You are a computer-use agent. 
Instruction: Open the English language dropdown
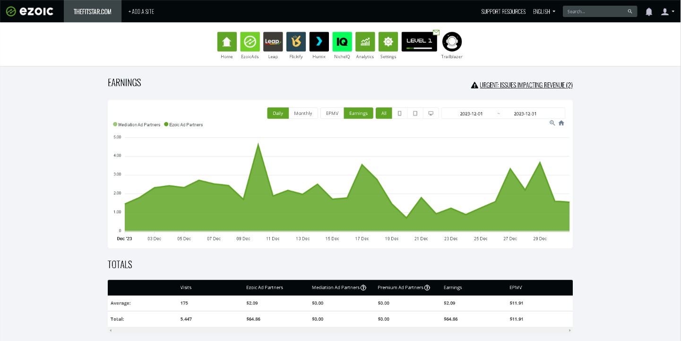pyautogui.click(x=544, y=11)
